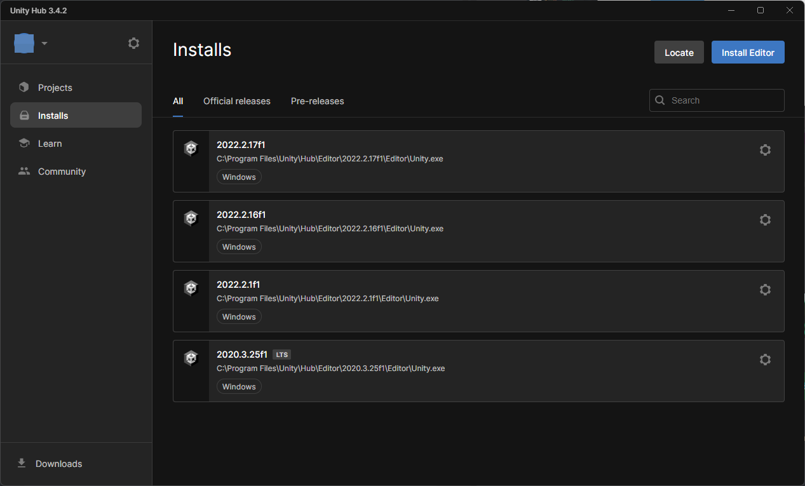Open Unity Hub preferences gear in sidebar

coord(133,43)
